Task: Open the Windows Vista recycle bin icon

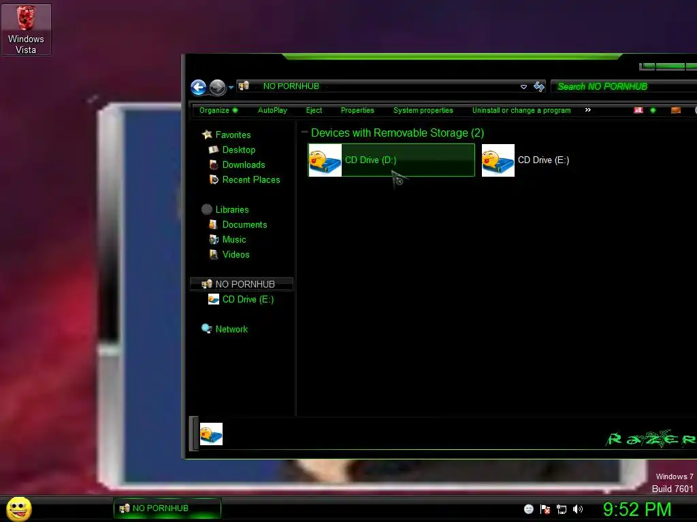Action: click(x=26, y=30)
